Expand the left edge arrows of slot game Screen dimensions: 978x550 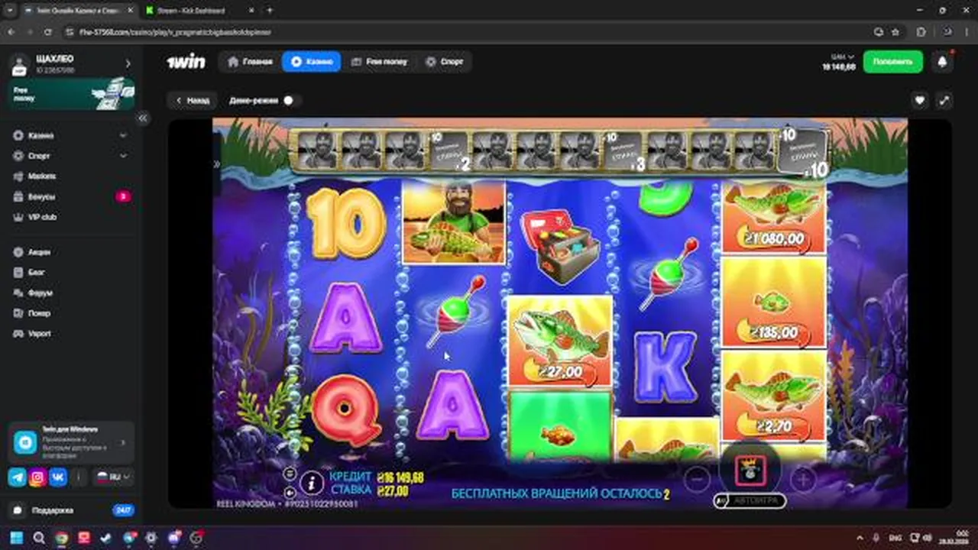point(217,163)
